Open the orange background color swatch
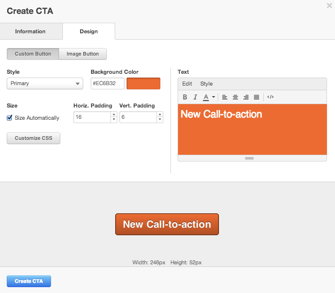The image size is (335, 293). pyautogui.click(x=143, y=83)
